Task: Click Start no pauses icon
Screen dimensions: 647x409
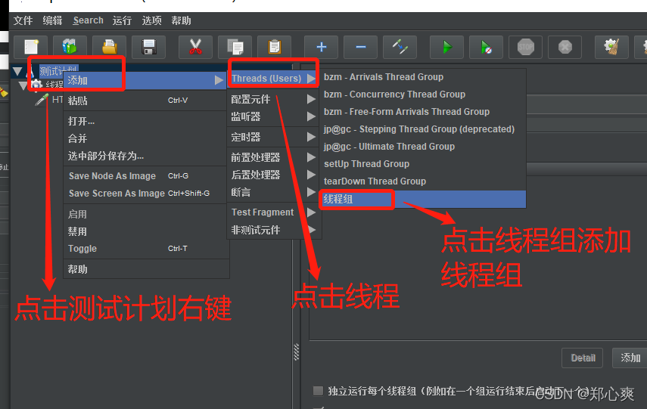Action: 486,47
